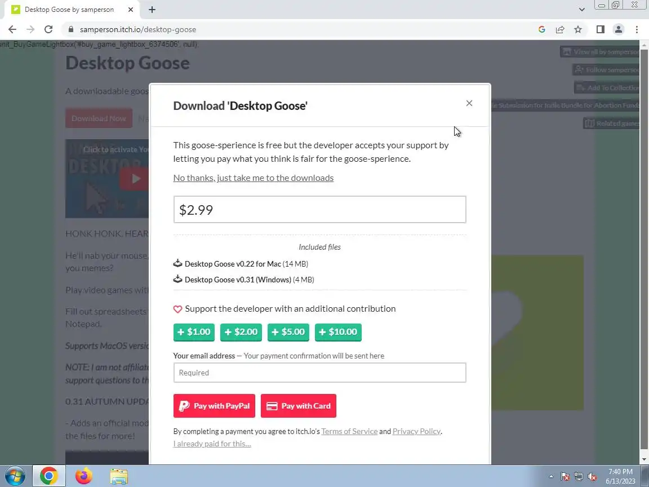Open File Explorer from the taskbar
This screenshot has width=649, height=487.
click(119, 476)
